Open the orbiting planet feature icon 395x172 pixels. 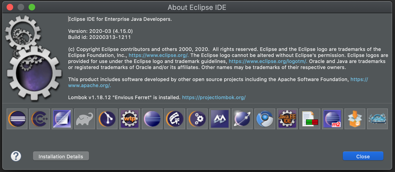tap(242, 119)
